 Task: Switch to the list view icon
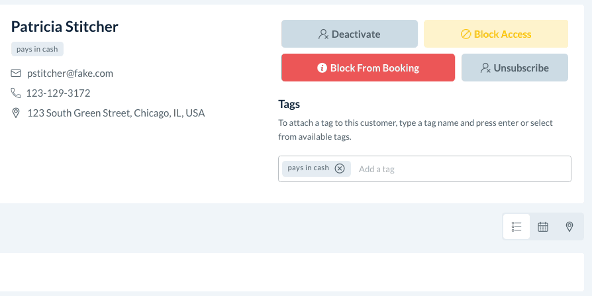click(x=517, y=227)
